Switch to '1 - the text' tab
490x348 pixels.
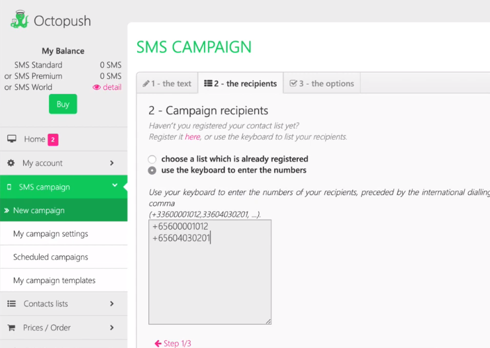tap(167, 84)
